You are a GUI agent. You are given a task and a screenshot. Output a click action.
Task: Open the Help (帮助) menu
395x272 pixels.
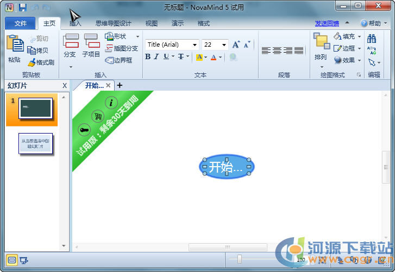point(374,23)
